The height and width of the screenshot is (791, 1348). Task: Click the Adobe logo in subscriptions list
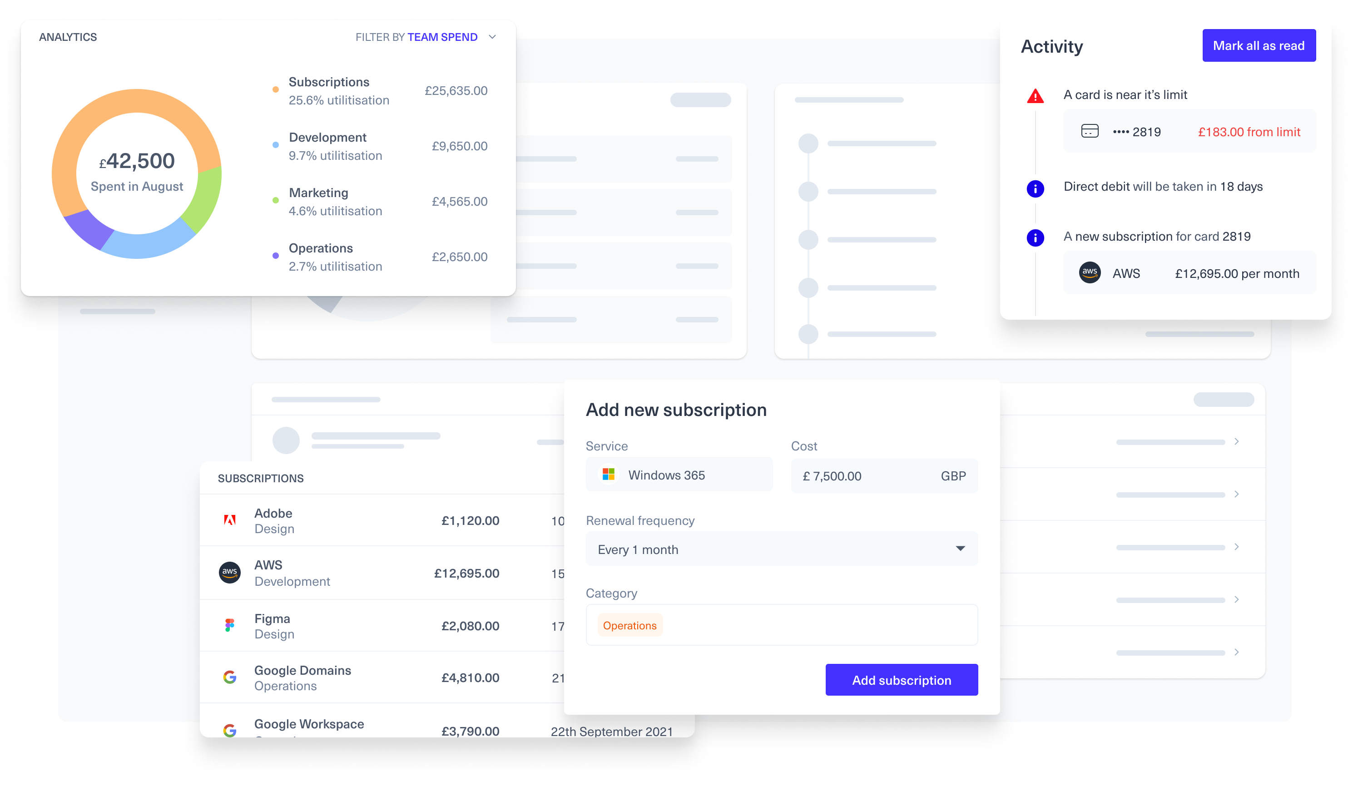(229, 520)
